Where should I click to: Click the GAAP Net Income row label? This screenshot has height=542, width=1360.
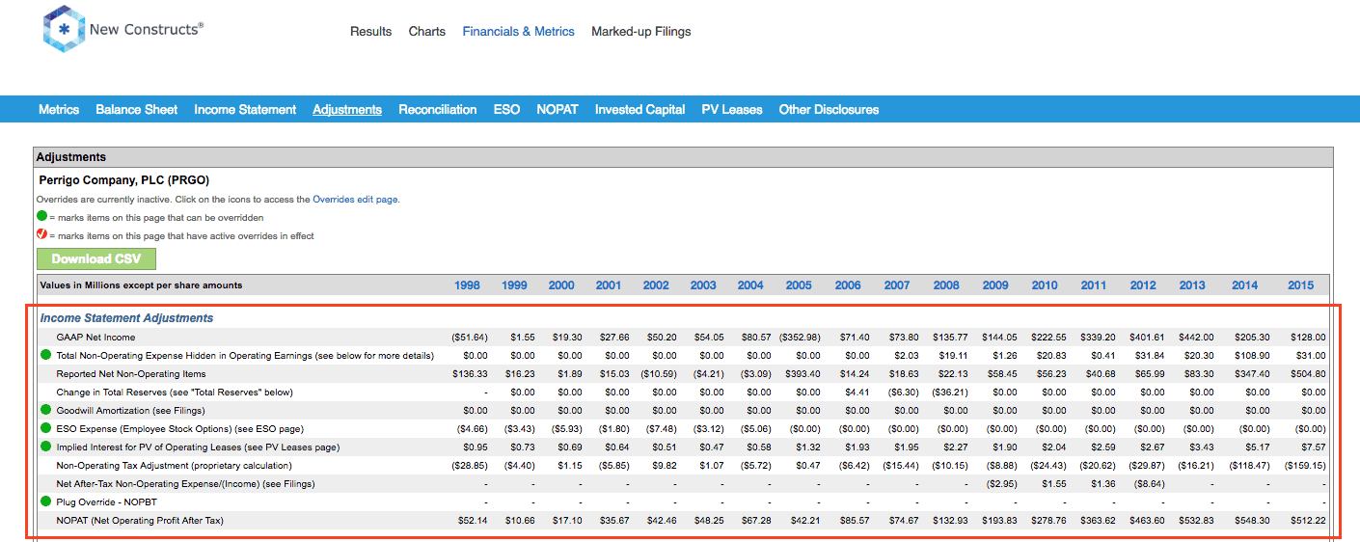(x=95, y=338)
